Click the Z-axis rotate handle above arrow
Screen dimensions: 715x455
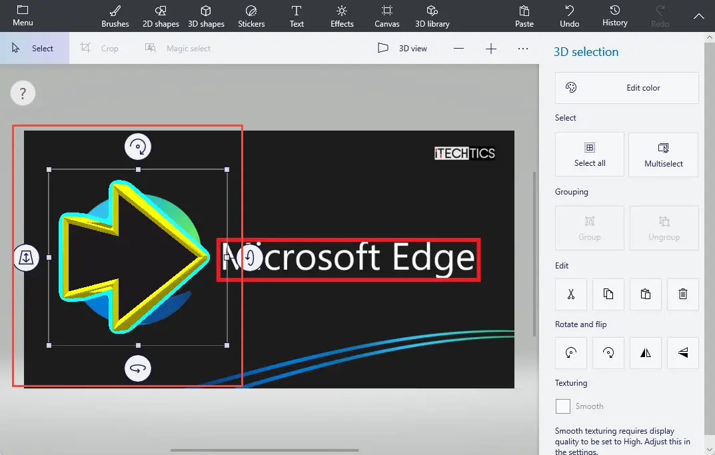(x=138, y=147)
